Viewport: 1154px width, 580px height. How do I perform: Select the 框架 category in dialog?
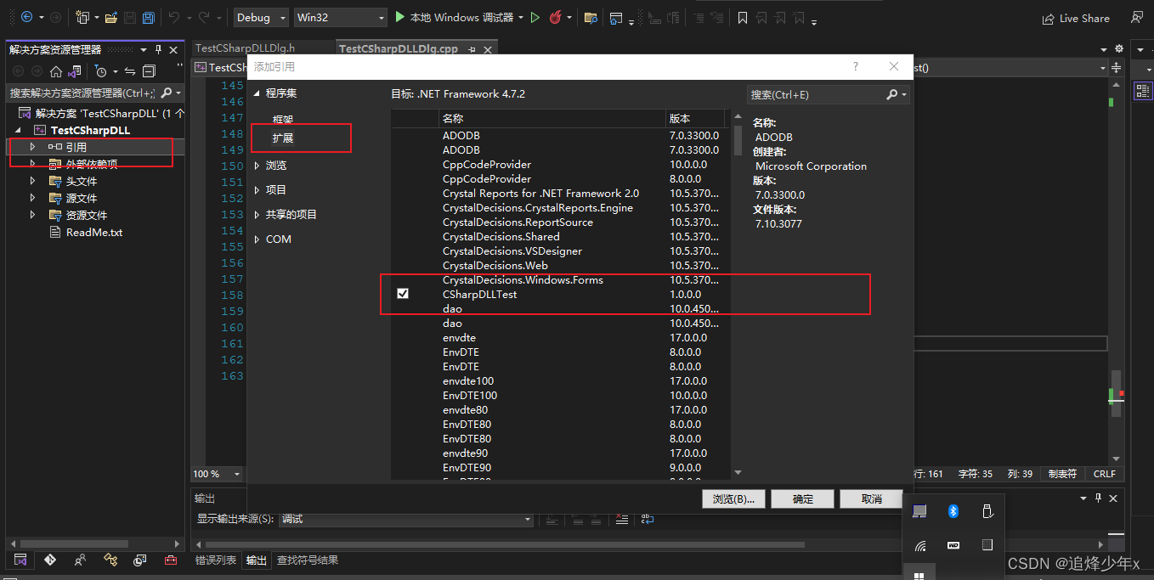click(x=282, y=120)
